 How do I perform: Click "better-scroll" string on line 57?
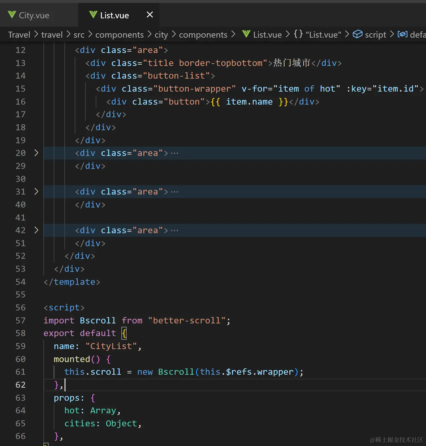click(x=187, y=320)
